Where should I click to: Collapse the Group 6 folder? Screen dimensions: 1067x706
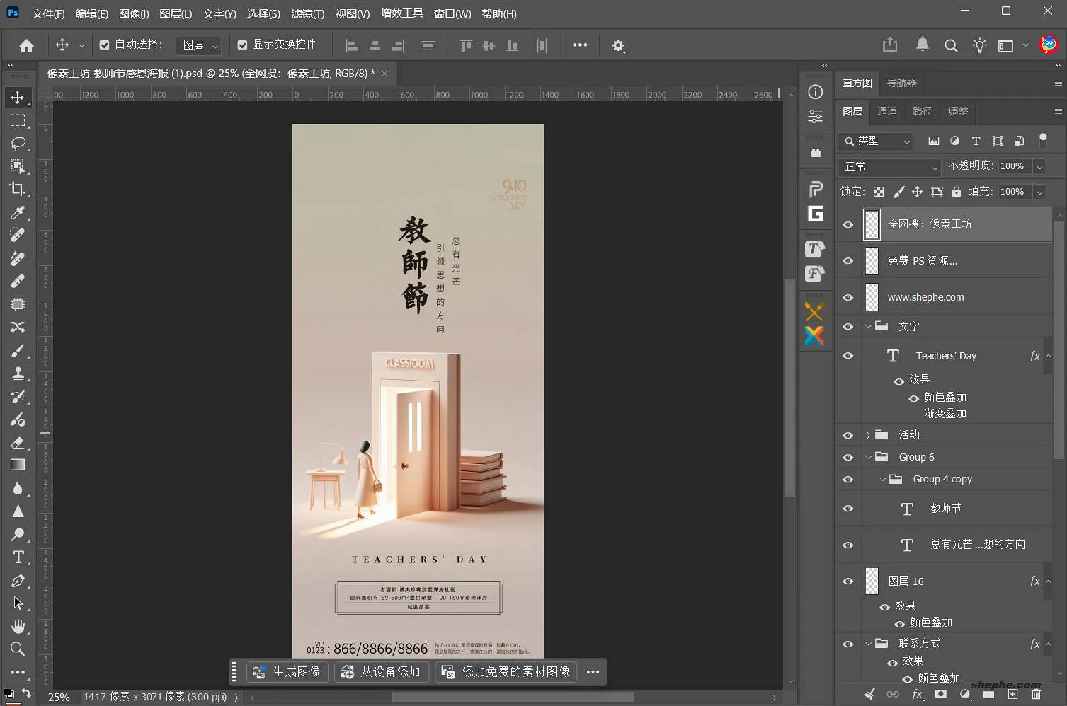868,458
